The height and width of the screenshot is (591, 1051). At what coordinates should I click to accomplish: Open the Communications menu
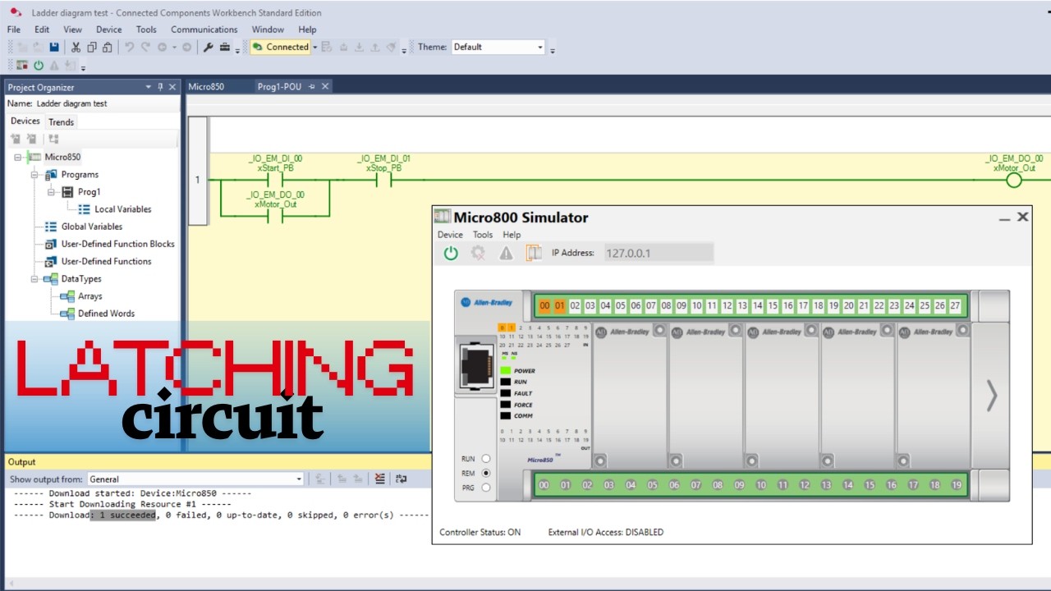tap(204, 30)
